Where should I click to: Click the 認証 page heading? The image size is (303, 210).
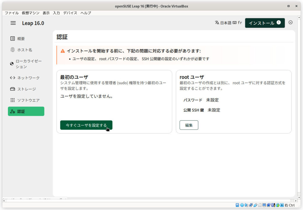pos(62,37)
